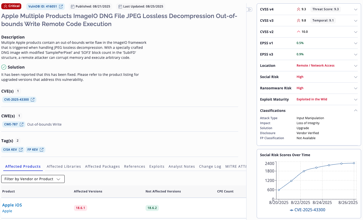This screenshot has width=363, height=220.
Task: Open CISA KEV tag external link icon
Action: click(21, 150)
